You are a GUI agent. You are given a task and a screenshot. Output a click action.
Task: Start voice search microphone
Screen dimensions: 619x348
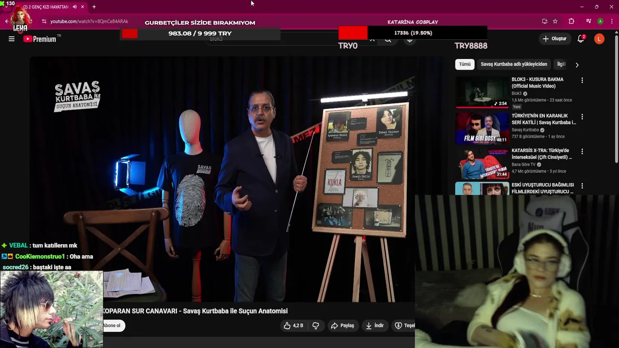[410, 40]
